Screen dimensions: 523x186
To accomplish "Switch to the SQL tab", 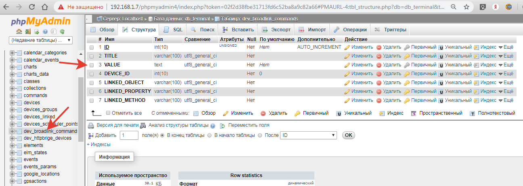I will tap(173, 29).
